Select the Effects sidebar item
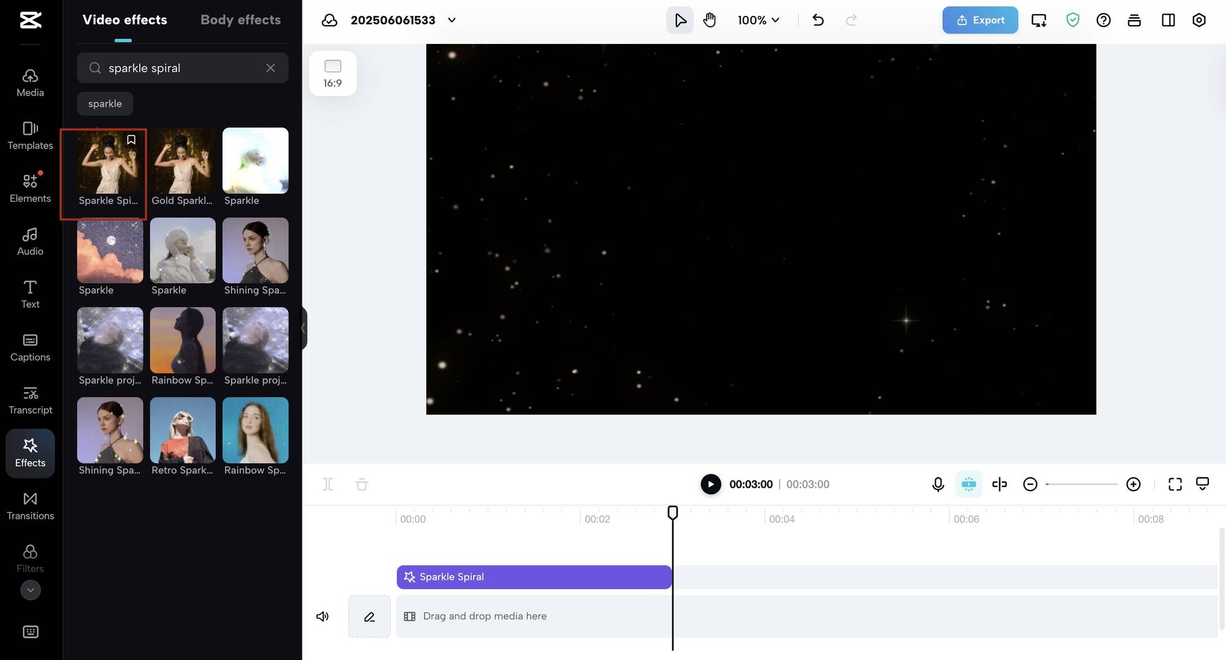 [x=30, y=453]
